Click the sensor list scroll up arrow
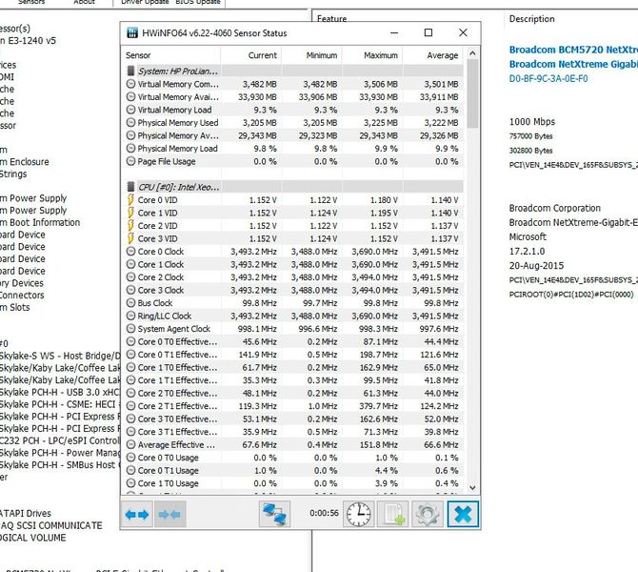The height and width of the screenshot is (572, 638). 472,53
